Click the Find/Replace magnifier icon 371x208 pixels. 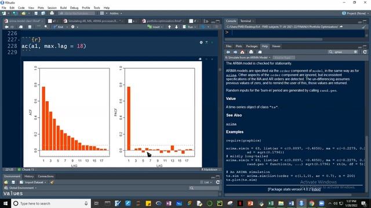[x=46, y=27]
